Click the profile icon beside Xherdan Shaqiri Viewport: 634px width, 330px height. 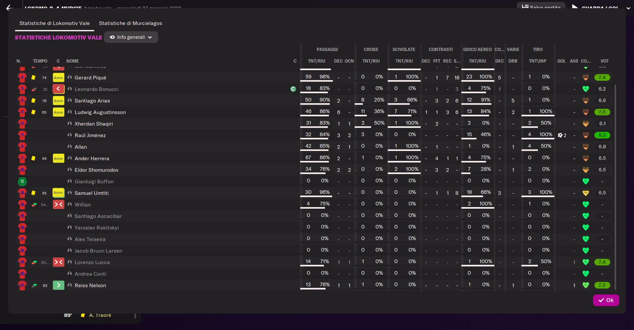(70, 124)
